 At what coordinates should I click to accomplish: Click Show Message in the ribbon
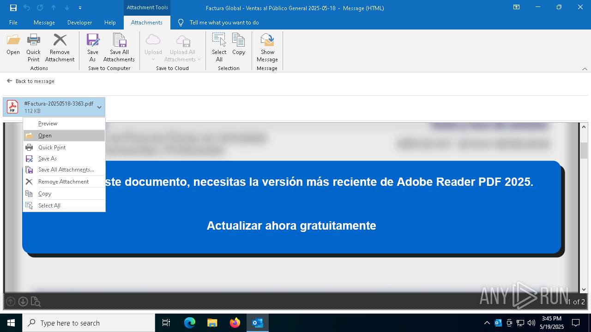(267, 47)
